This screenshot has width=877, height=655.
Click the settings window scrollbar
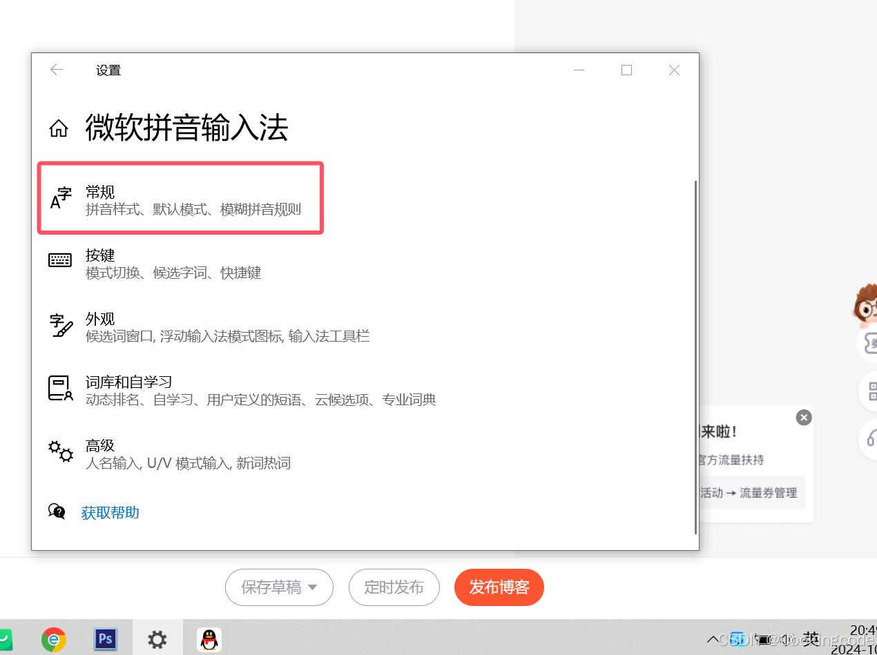695,357
